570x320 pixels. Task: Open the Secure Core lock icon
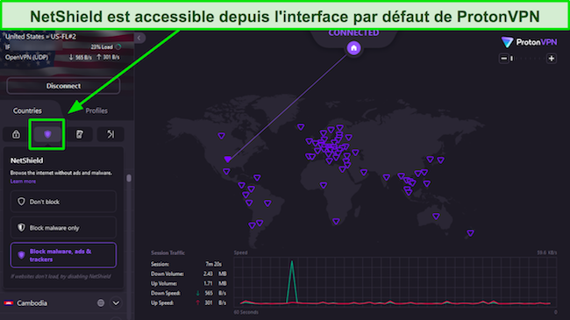(x=16, y=134)
